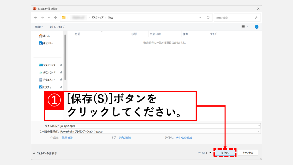Expand the address bar history dropdown
This screenshot has width=293, height=165.
(x=200, y=17)
